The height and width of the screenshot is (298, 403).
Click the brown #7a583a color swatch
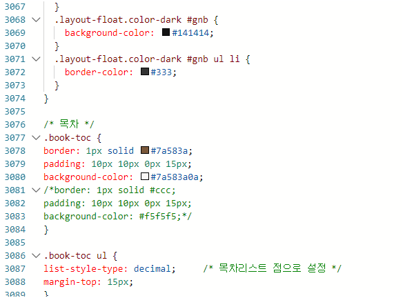point(145,150)
